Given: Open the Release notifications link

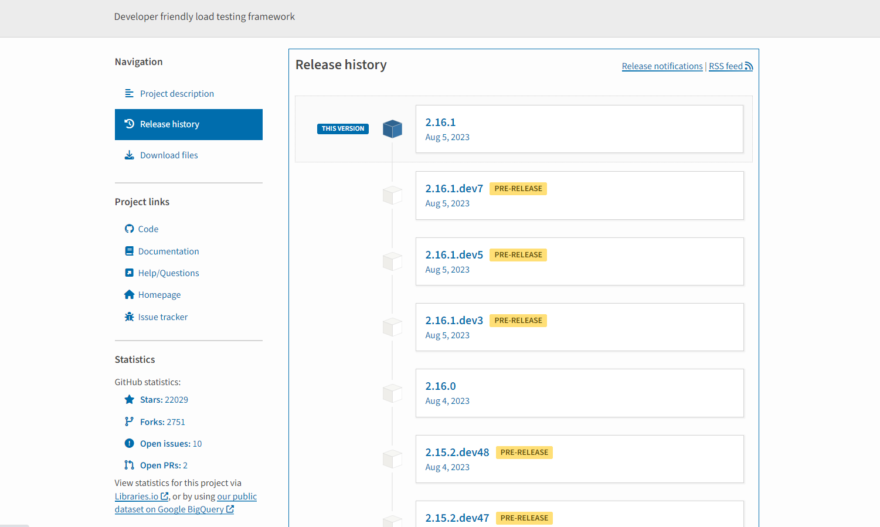Looking at the screenshot, I should pyautogui.click(x=662, y=66).
